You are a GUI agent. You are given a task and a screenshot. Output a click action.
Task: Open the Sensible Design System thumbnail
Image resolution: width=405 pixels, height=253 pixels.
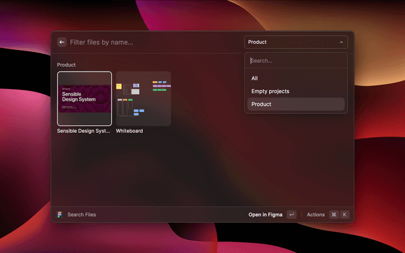pos(85,98)
